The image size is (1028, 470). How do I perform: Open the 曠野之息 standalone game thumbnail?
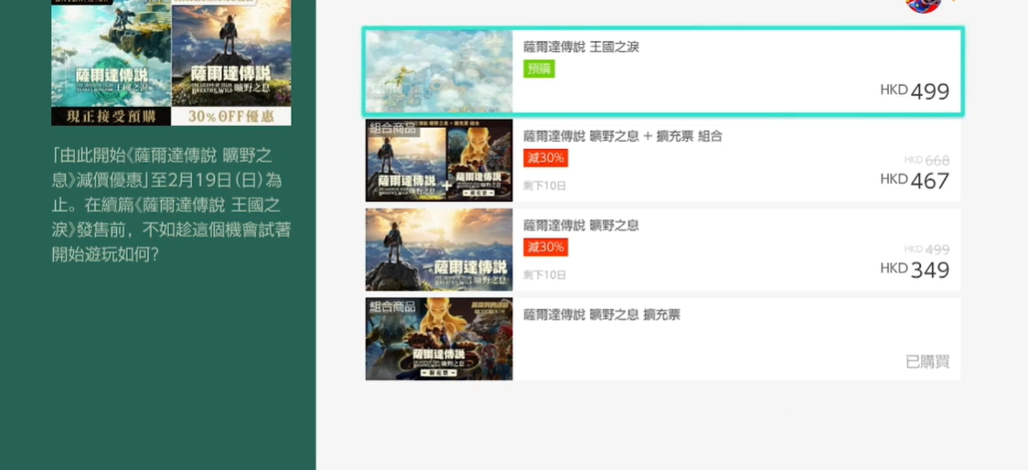coord(439,250)
